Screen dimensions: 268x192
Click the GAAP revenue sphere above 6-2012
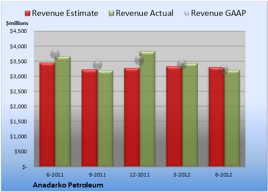point(224,70)
